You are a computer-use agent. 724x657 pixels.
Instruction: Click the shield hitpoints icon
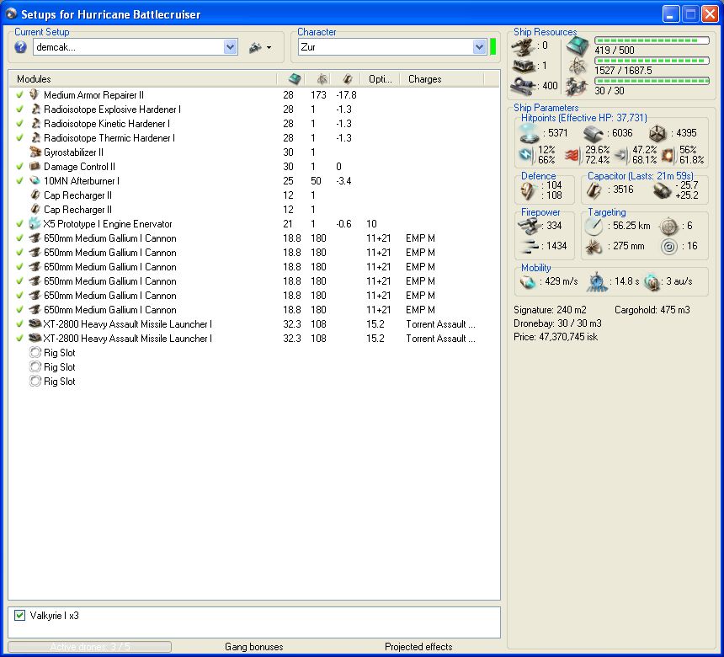[x=529, y=133]
